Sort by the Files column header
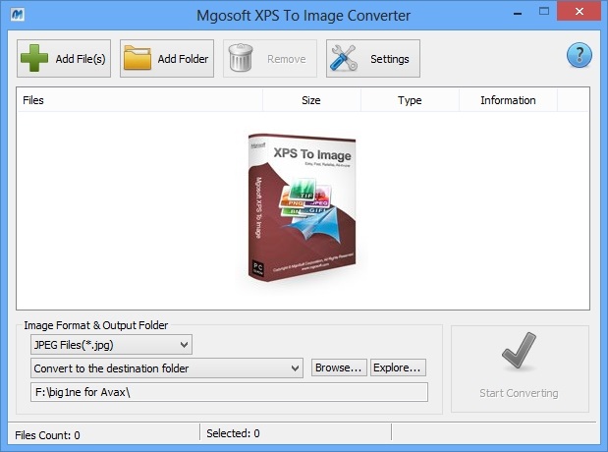 pyautogui.click(x=140, y=100)
